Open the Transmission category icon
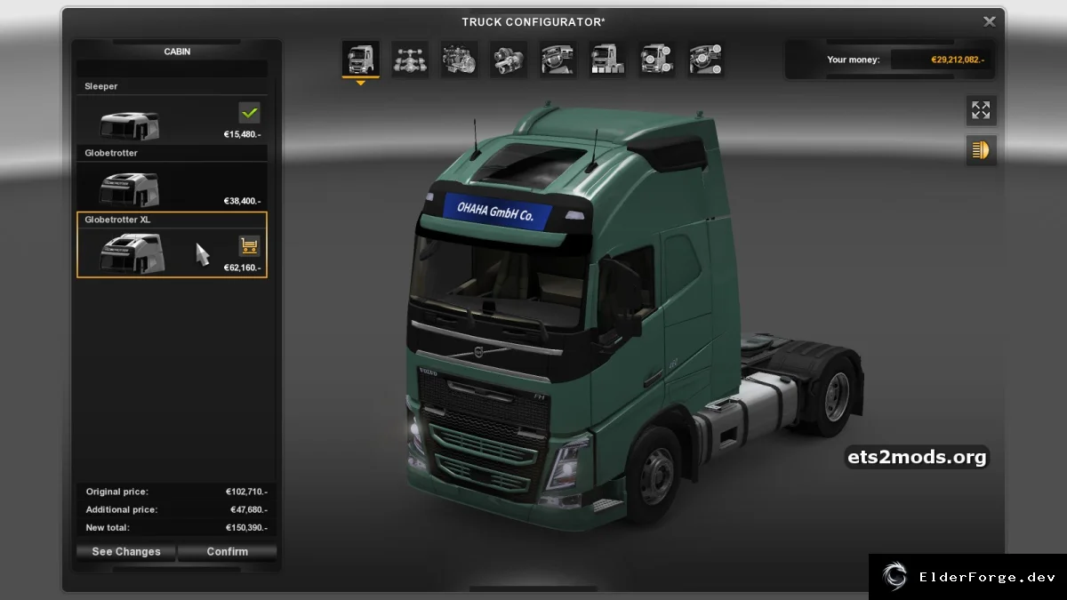This screenshot has width=1067, height=600. pyautogui.click(x=509, y=60)
